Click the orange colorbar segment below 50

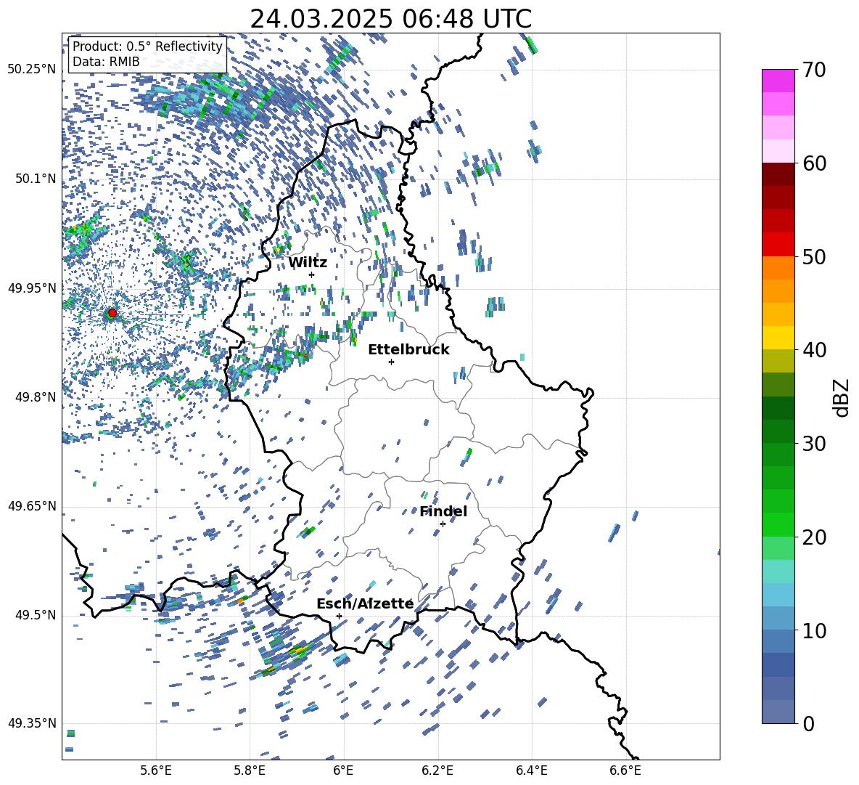click(x=778, y=268)
